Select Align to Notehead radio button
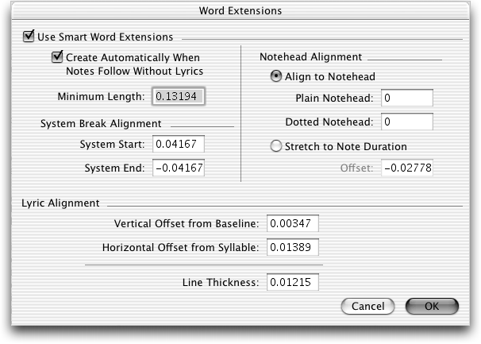 point(275,76)
